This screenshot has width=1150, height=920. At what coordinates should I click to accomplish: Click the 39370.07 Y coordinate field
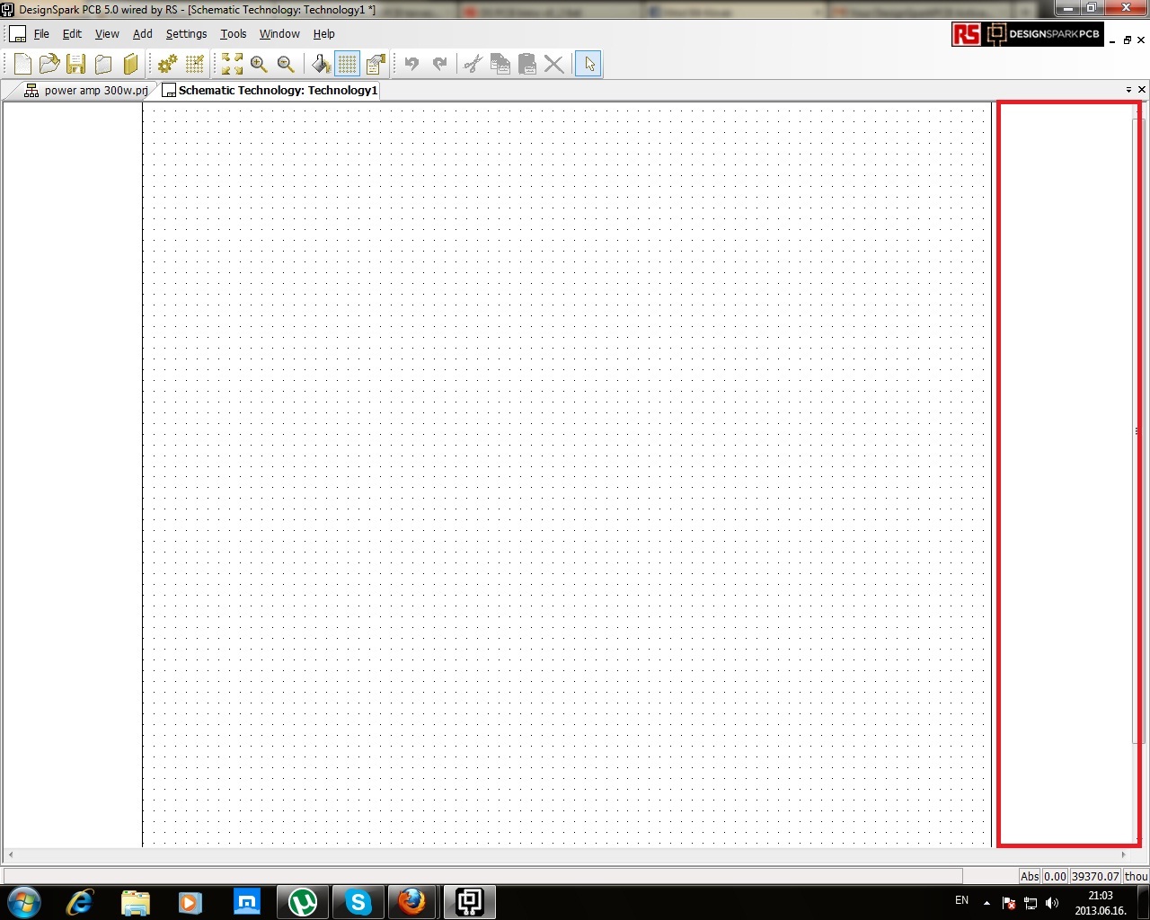click(1095, 876)
